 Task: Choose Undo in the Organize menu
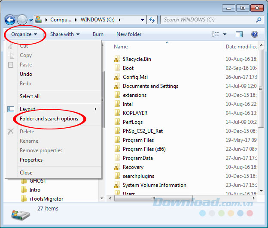point(26,74)
